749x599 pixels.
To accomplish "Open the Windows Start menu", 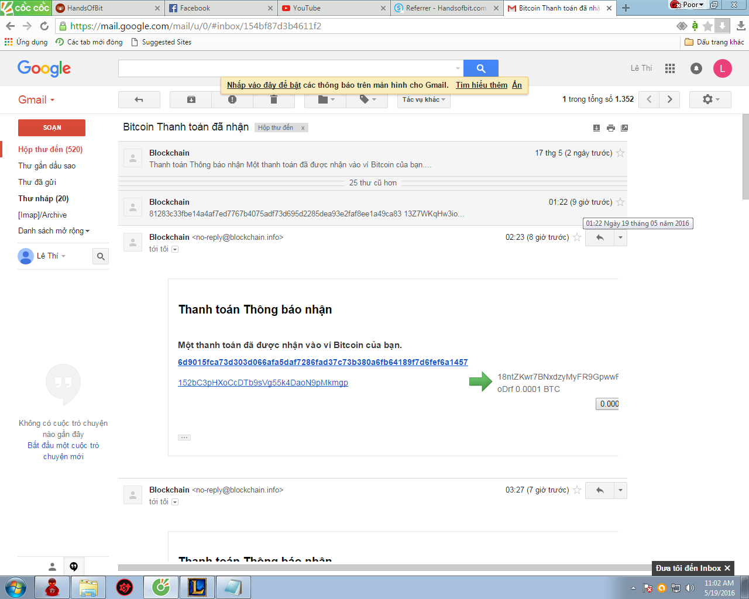I will (15, 587).
